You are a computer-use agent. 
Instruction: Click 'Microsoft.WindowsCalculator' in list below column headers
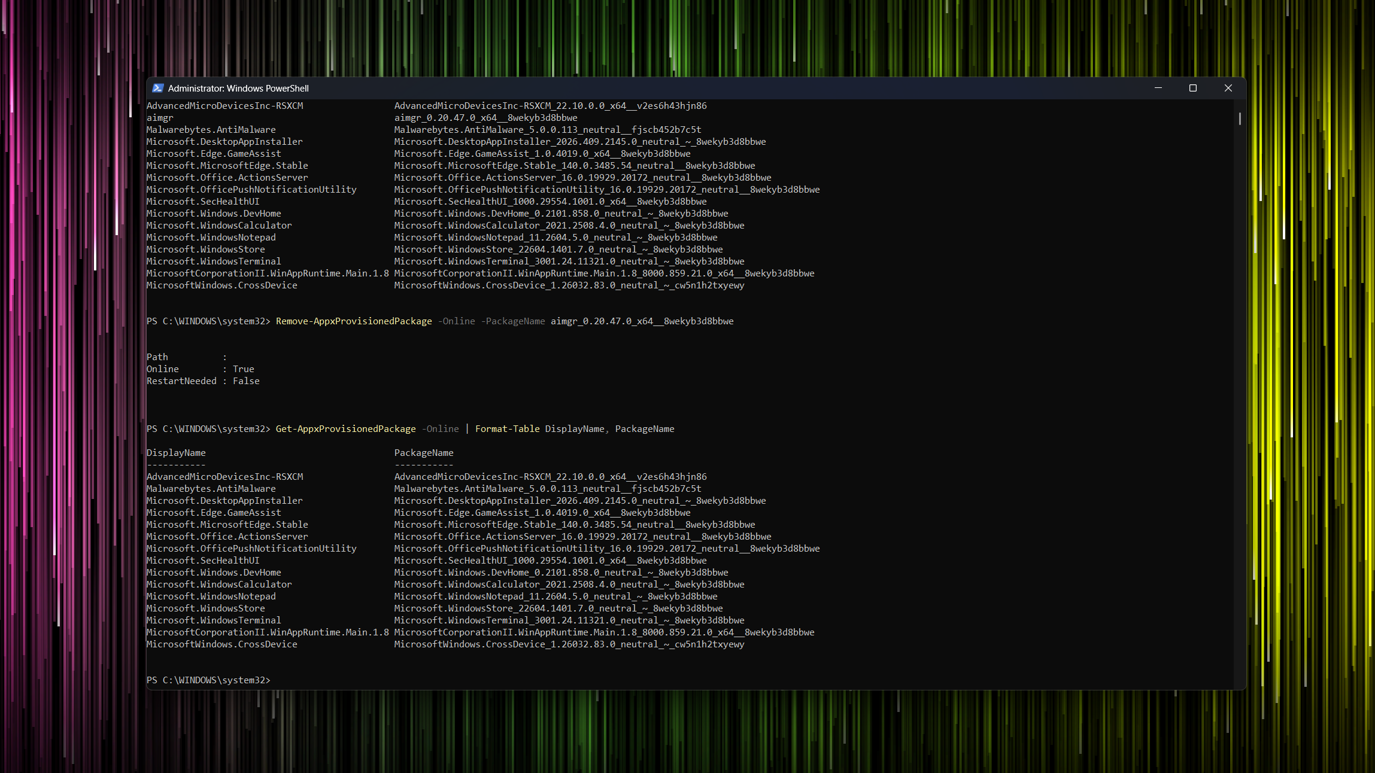coord(219,585)
